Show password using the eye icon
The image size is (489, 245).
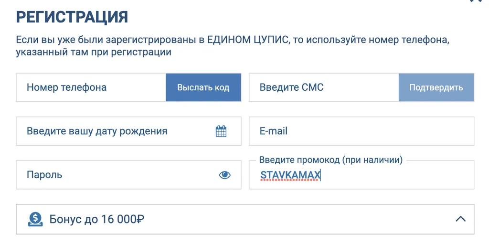coord(224,175)
